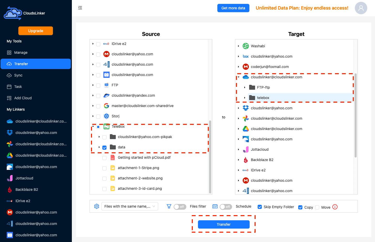Viewport: 375px width, 242px height.
Task: Open the Add Cloud menu item
Action: [36, 98]
